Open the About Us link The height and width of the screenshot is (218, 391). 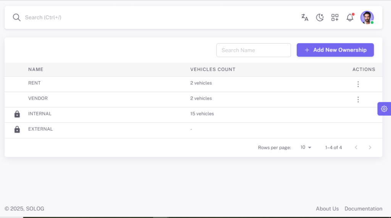point(327,209)
